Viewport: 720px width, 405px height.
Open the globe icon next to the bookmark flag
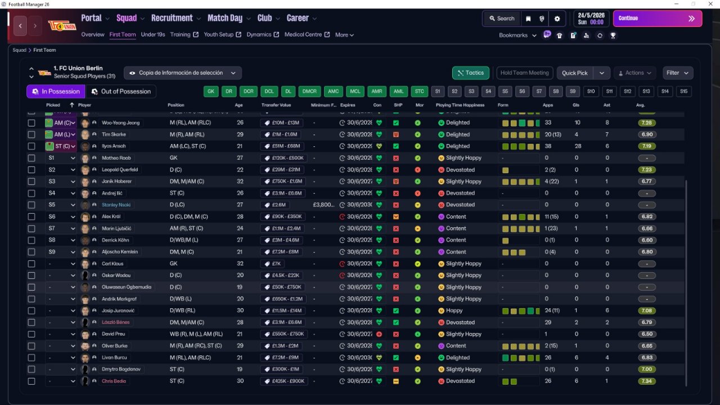tap(542, 19)
